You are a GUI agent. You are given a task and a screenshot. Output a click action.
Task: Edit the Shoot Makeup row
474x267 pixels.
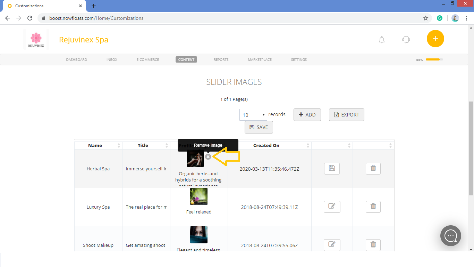point(332,245)
